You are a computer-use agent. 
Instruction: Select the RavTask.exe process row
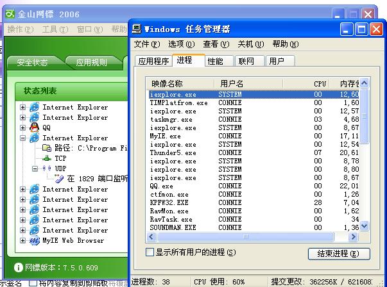[254, 219]
